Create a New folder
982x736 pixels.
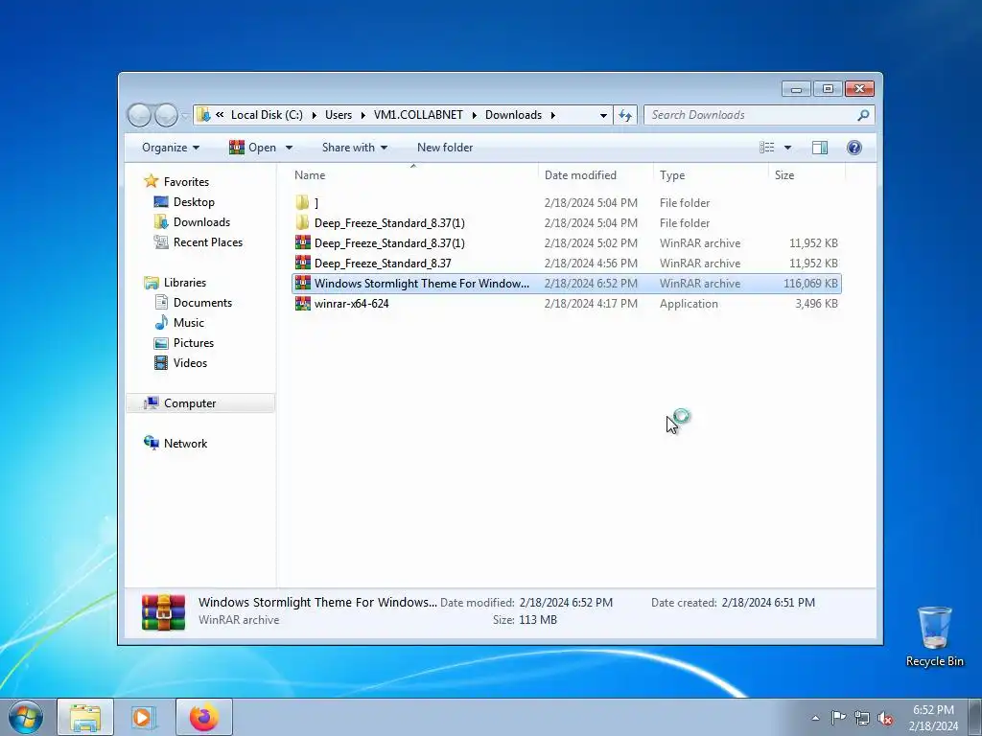tap(445, 148)
